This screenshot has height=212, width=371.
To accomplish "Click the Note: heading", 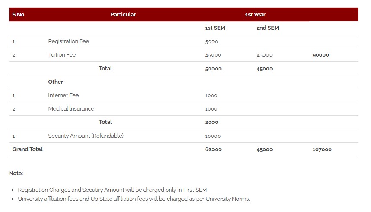I will [16, 174].
